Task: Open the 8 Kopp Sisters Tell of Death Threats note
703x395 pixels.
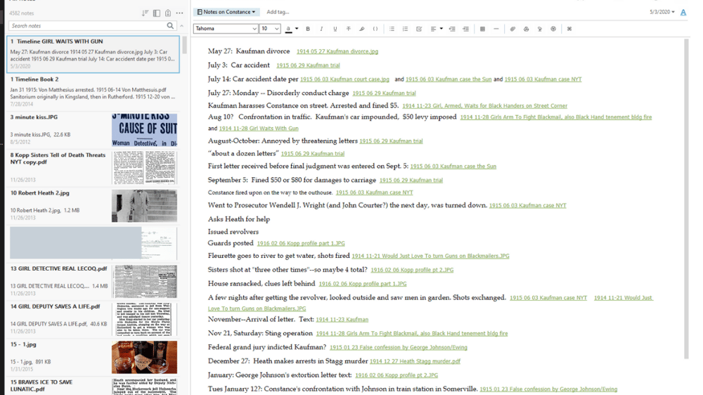Action: pyautogui.click(x=93, y=168)
